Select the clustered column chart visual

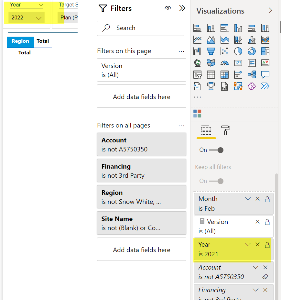coord(238,28)
